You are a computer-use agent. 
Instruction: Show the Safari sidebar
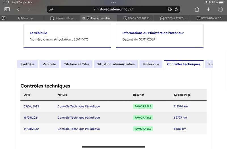[x=7, y=9]
